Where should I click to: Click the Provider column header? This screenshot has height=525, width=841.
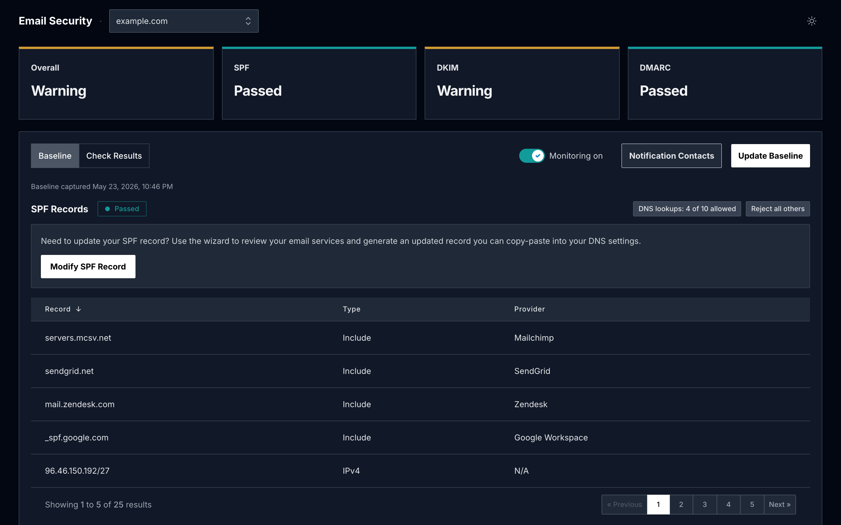(529, 309)
